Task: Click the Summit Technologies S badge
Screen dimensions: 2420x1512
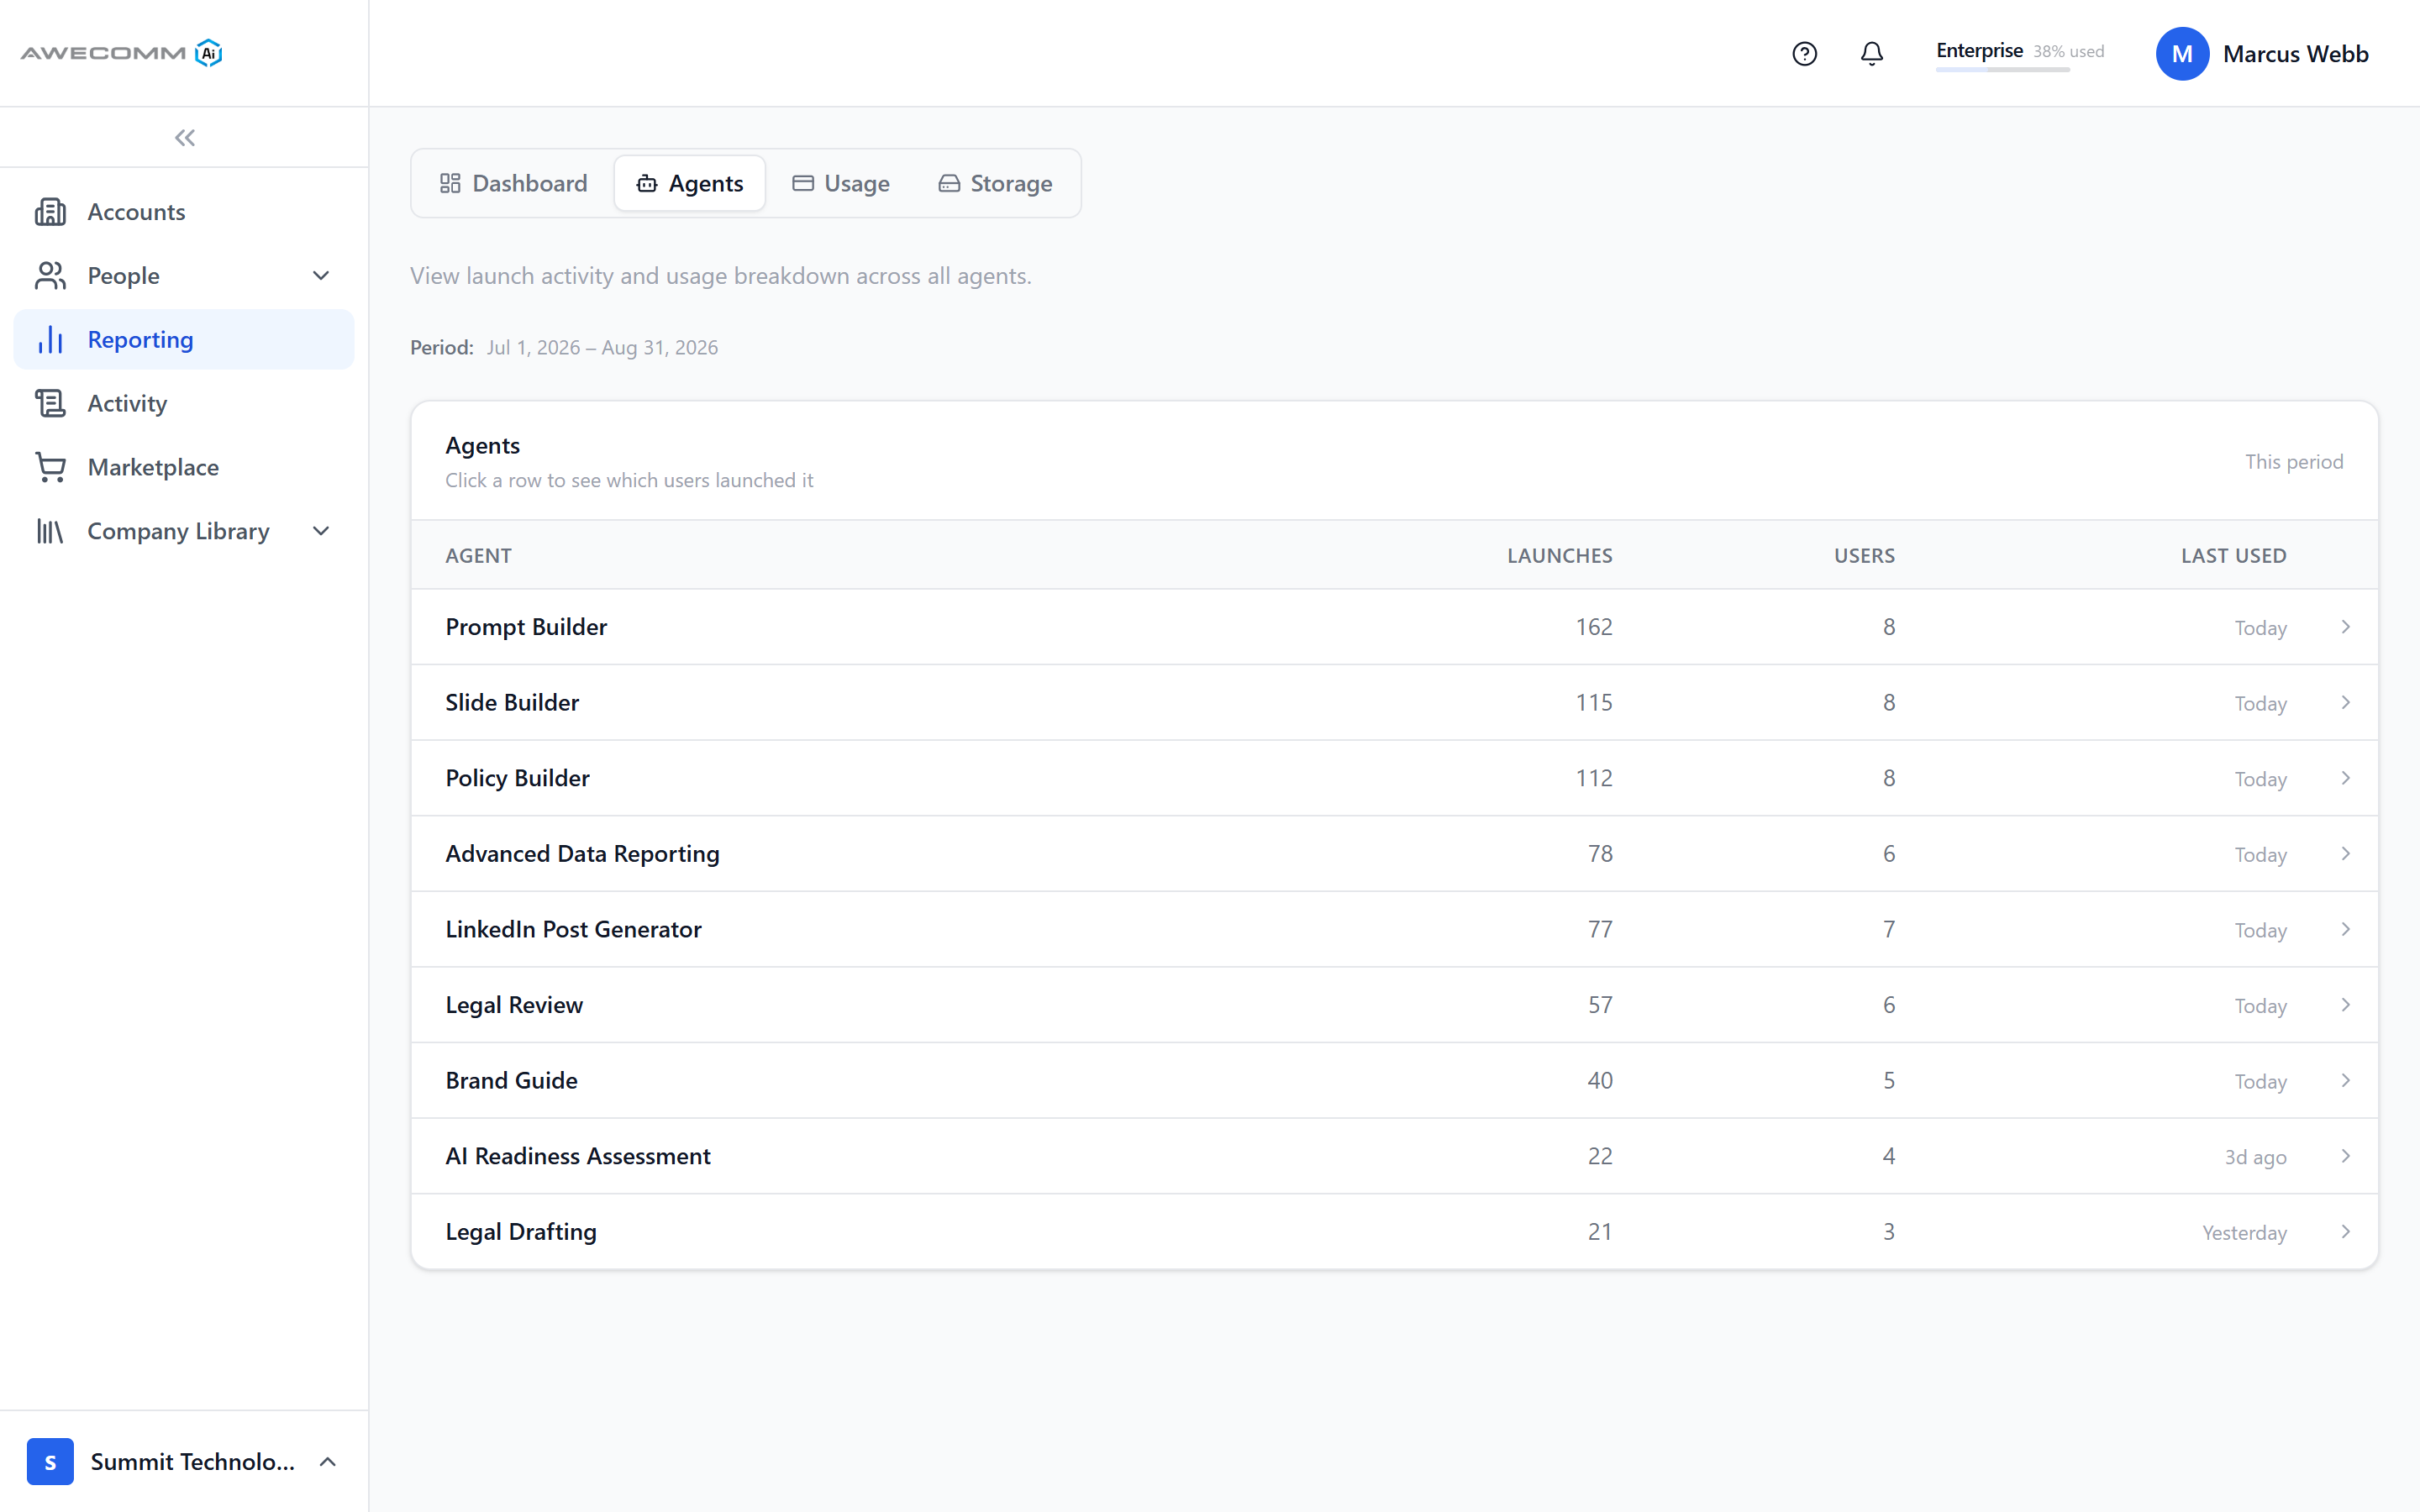Action: 50,1461
